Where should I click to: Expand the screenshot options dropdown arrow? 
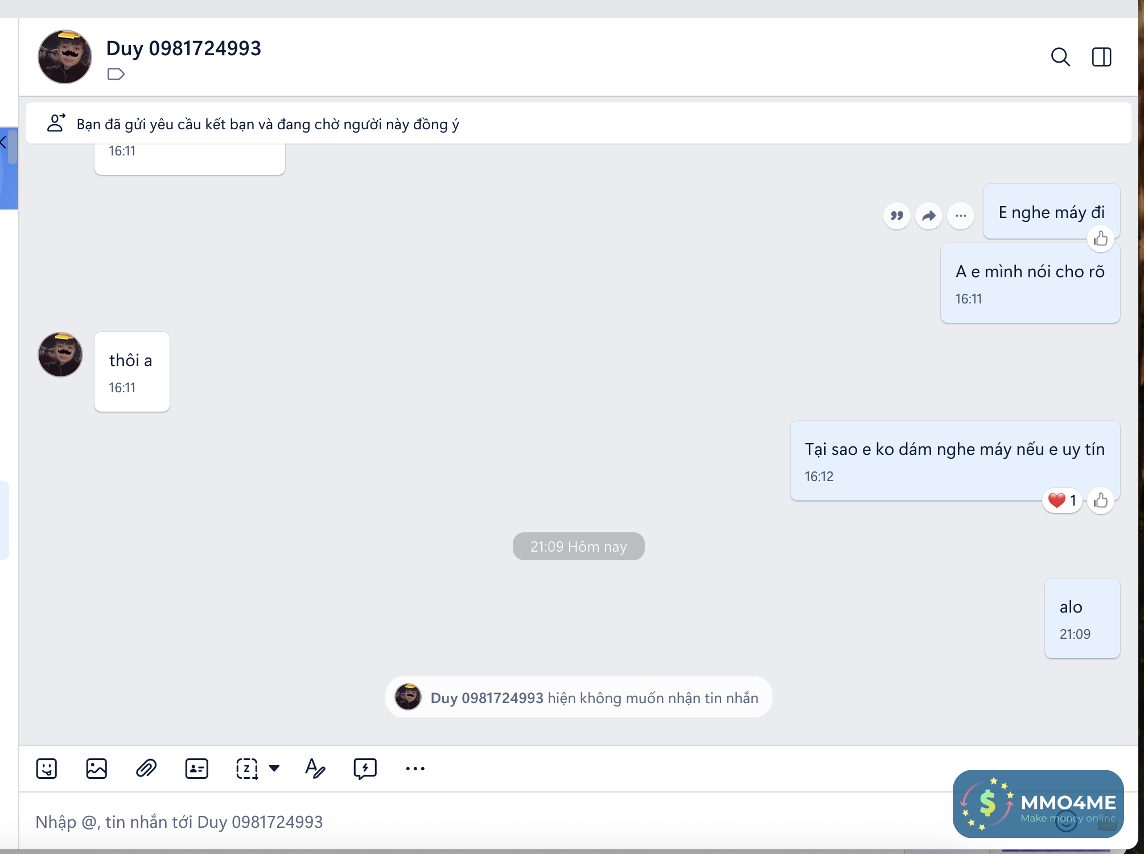(x=274, y=769)
